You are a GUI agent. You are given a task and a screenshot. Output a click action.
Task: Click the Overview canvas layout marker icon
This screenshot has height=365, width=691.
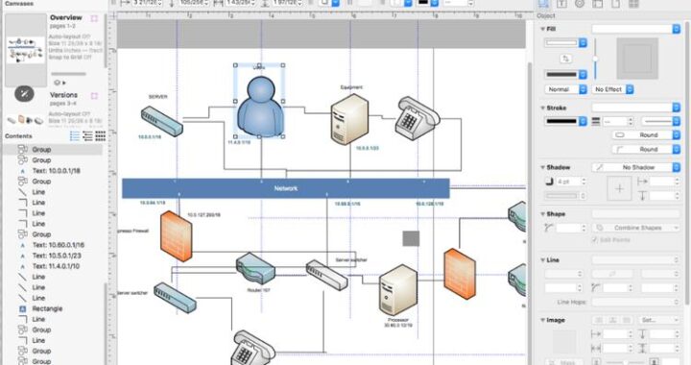click(x=94, y=18)
